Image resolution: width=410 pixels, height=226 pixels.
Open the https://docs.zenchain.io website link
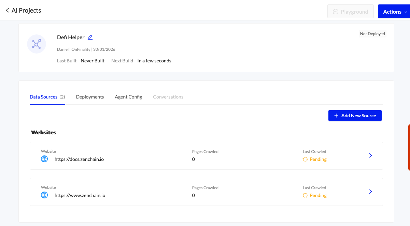click(79, 159)
